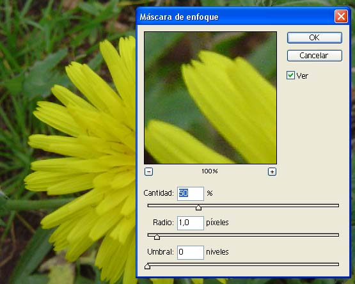Viewport: 355px width, 284px height.
Task: Click the Cancelar button
Action: point(315,56)
